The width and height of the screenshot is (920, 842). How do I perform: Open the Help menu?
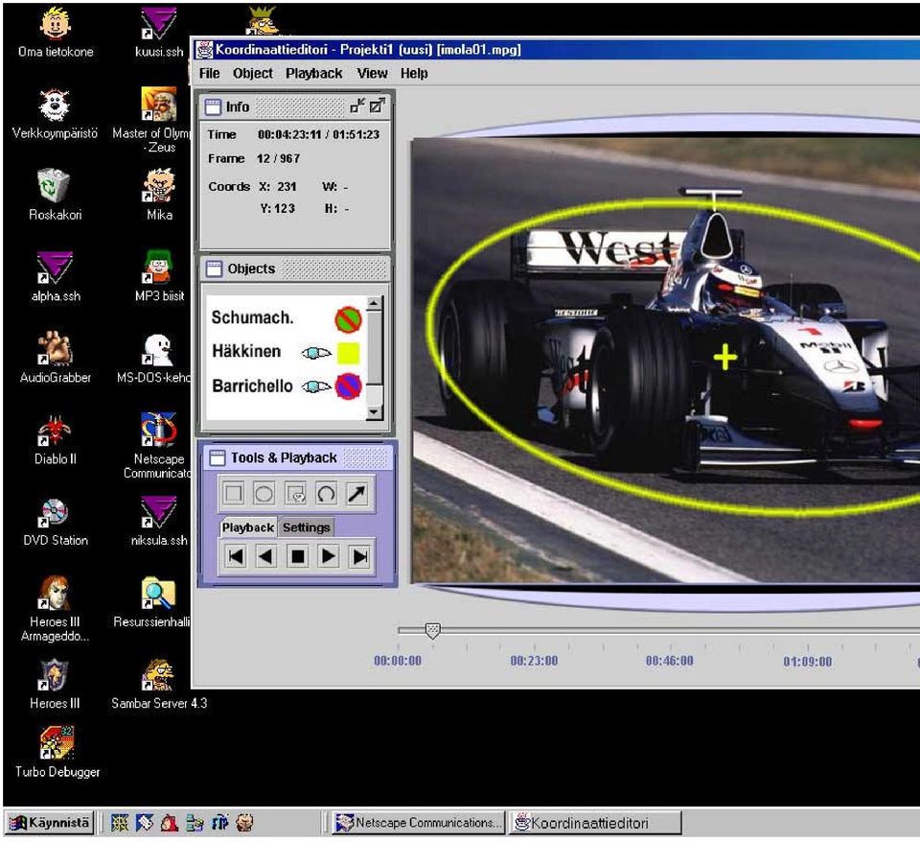(414, 74)
